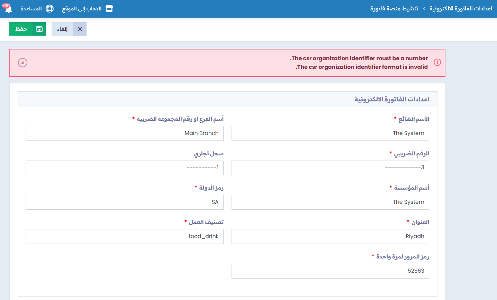Select تنشيط منصة فاتورة breadcrumb item

(x=394, y=9)
